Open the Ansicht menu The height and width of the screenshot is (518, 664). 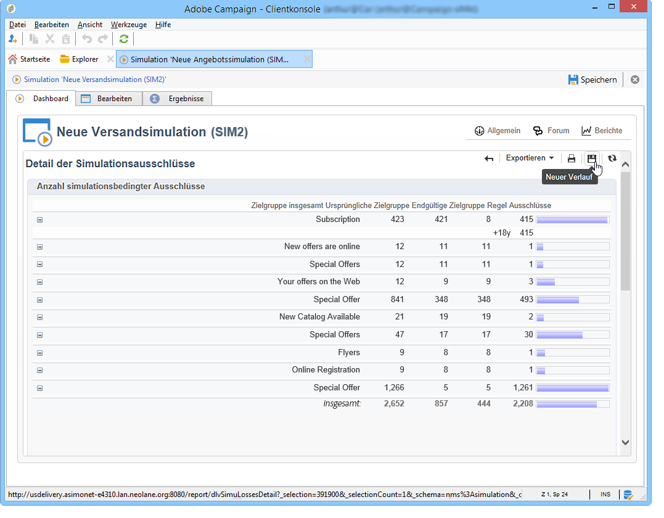click(x=90, y=25)
